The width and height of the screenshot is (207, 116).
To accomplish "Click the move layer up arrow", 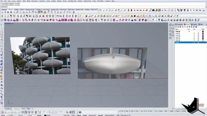I will [182, 27].
